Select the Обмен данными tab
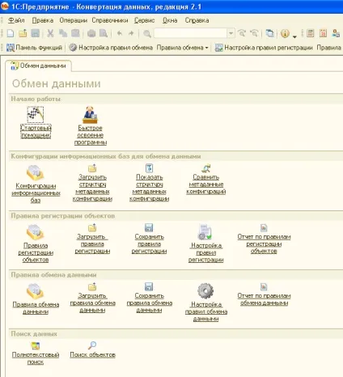The height and width of the screenshot is (377, 343). click(x=38, y=66)
